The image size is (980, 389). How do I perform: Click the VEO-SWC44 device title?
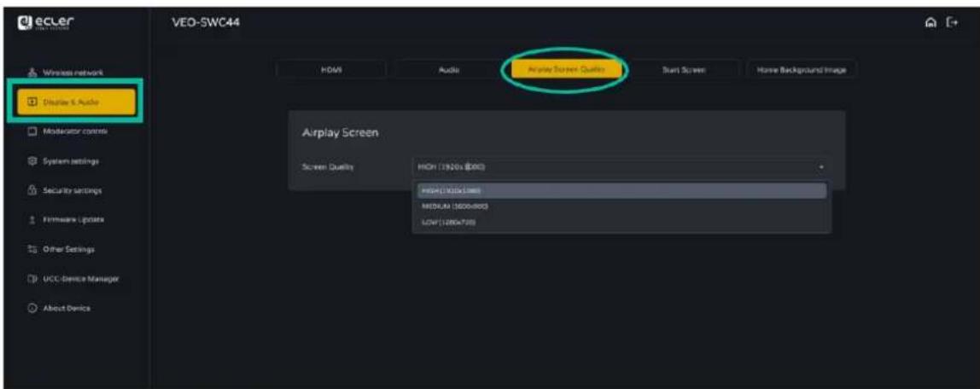[206, 24]
